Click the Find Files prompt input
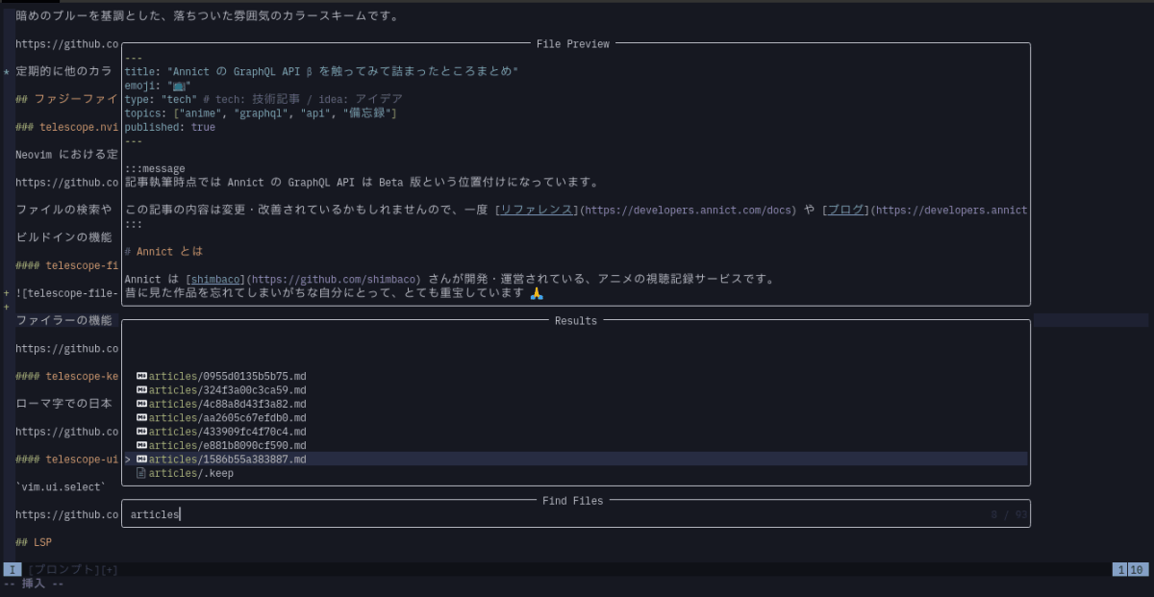This screenshot has width=1154, height=597. click(x=575, y=514)
